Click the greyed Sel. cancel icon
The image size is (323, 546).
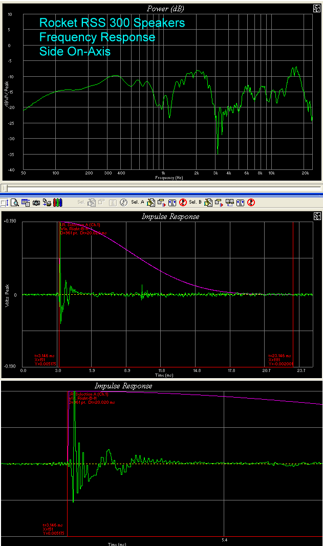tap(124, 202)
